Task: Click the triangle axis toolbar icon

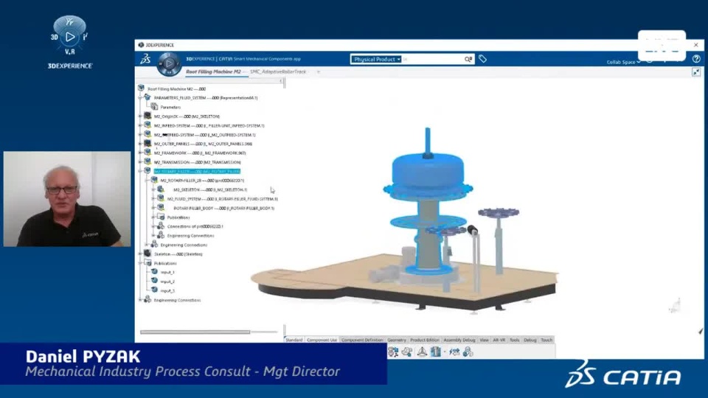Action: point(422,352)
